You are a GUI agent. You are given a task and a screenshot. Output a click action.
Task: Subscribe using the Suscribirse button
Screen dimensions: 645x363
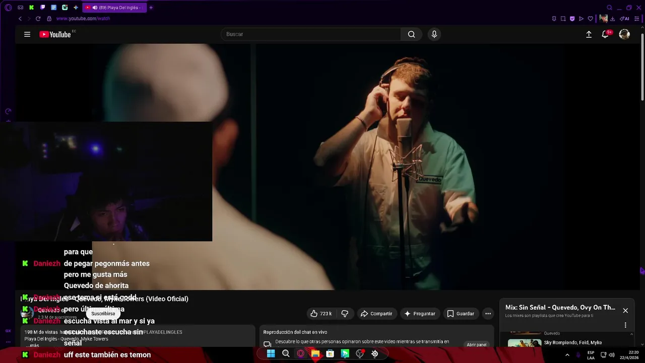point(103,314)
